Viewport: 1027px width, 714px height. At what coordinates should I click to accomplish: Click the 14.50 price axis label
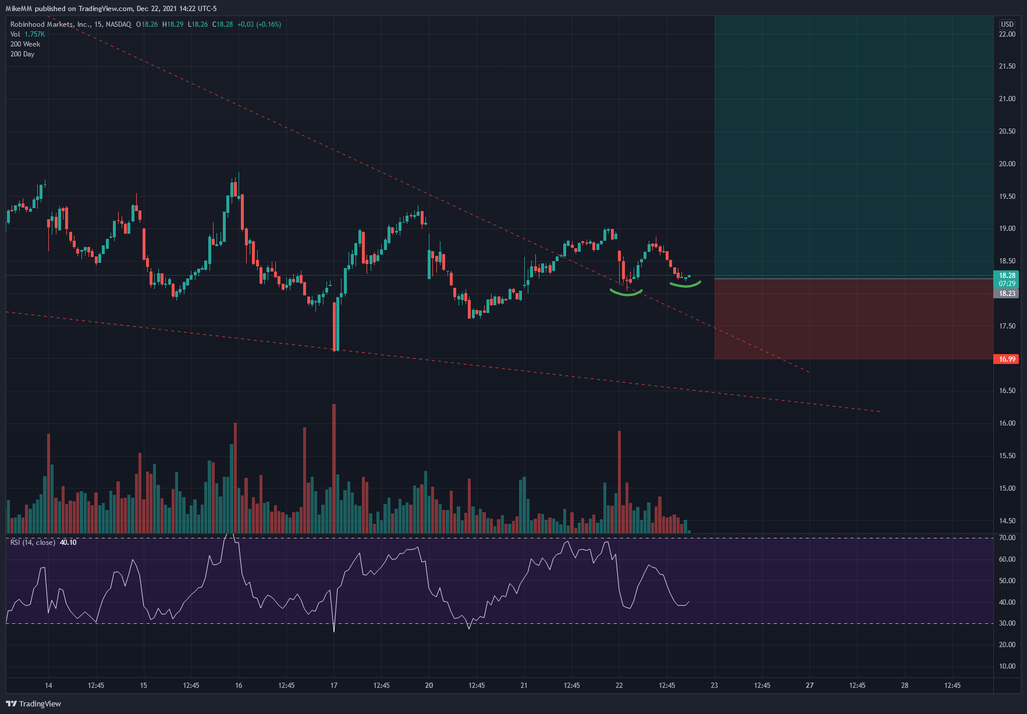(x=1007, y=521)
